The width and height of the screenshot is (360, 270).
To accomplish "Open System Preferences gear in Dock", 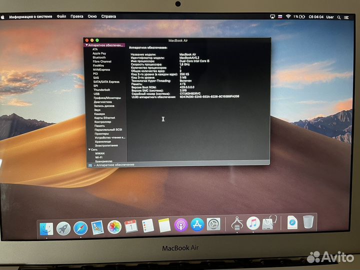I will pyautogui.click(x=213, y=224).
